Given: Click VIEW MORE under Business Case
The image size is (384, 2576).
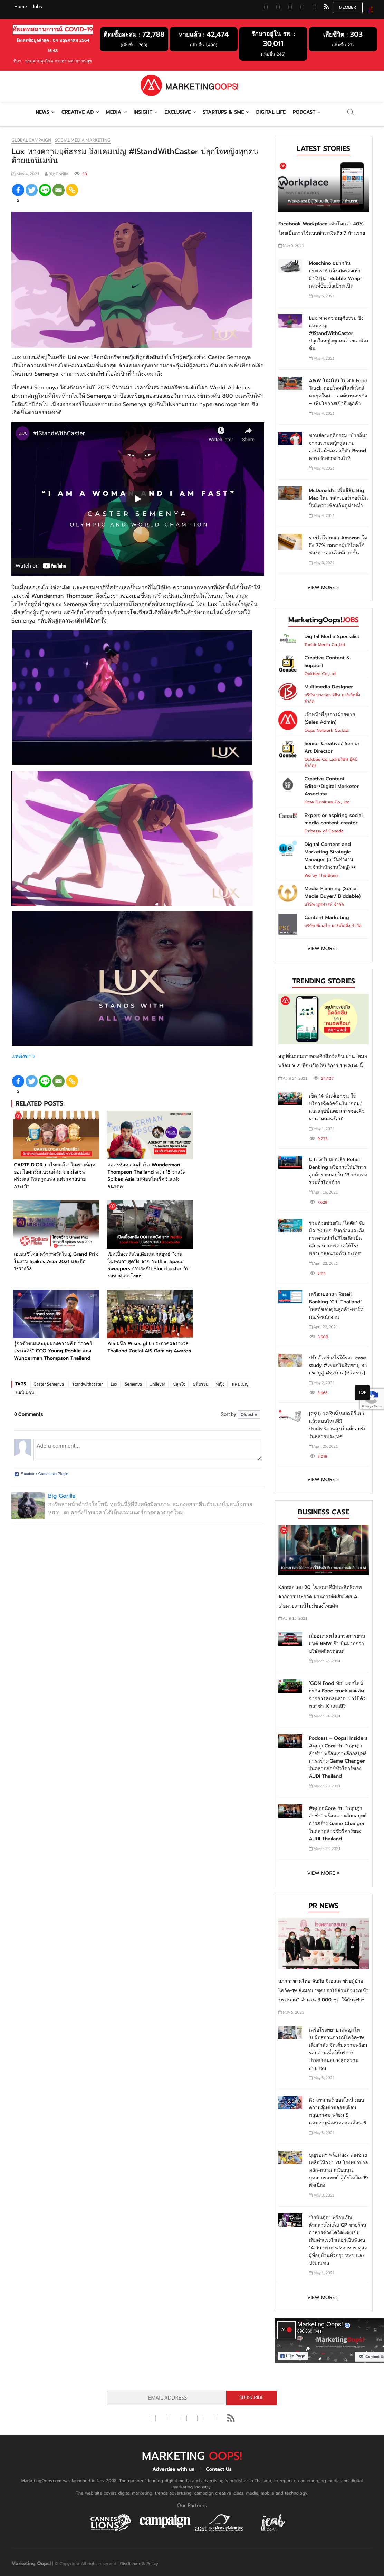Looking at the screenshot, I should (x=323, y=1873).
